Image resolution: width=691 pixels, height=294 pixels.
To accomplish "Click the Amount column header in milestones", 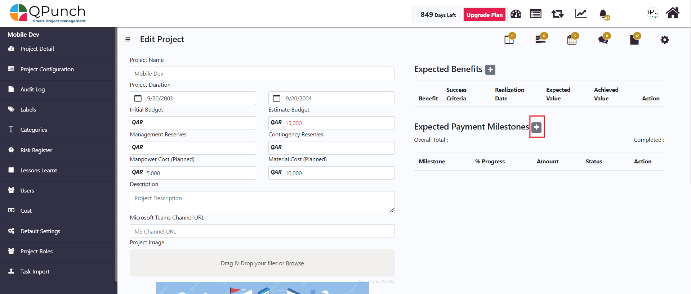I will [x=548, y=162].
